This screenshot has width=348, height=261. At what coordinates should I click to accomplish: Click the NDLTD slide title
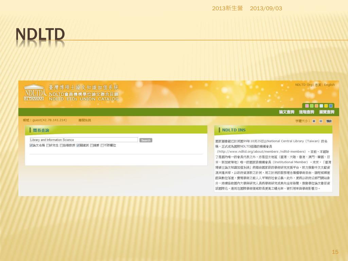click(40, 34)
